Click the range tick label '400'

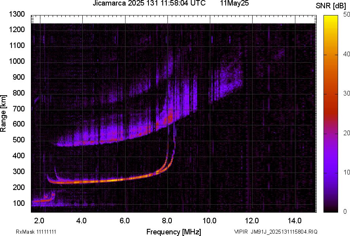[x=19, y=155]
